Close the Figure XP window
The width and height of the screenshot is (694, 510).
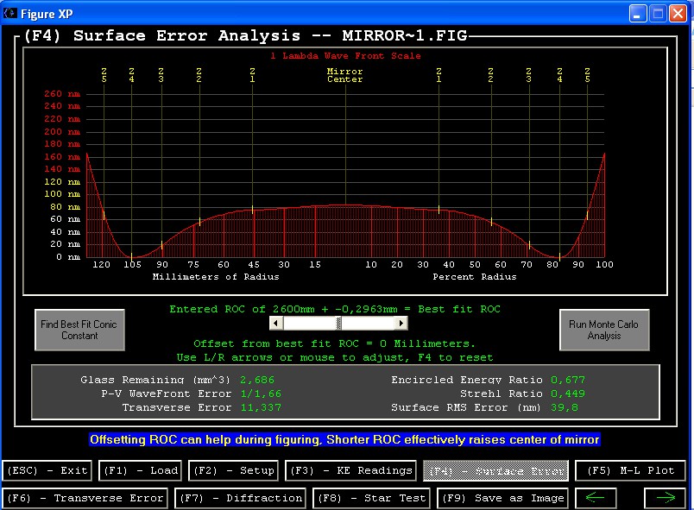coord(678,14)
